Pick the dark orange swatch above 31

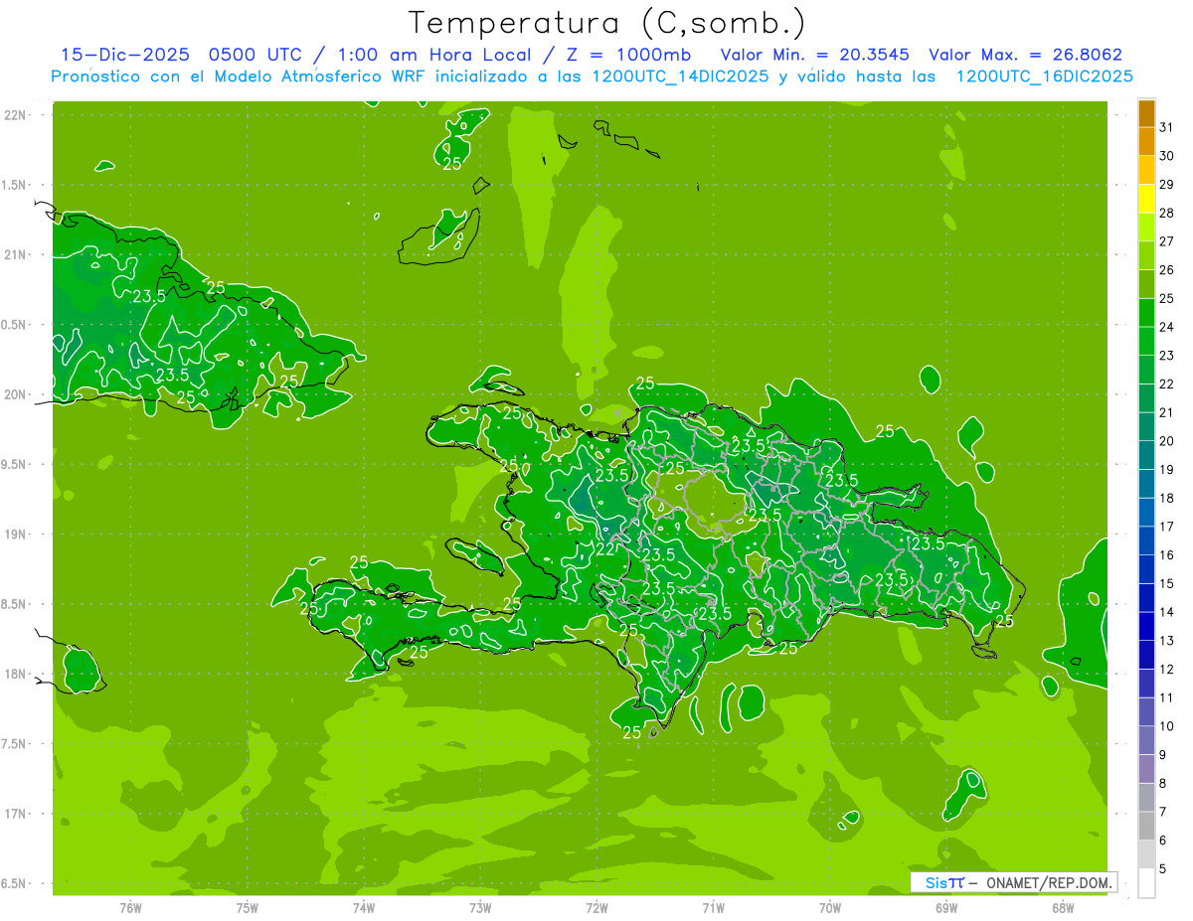point(1146,114)
